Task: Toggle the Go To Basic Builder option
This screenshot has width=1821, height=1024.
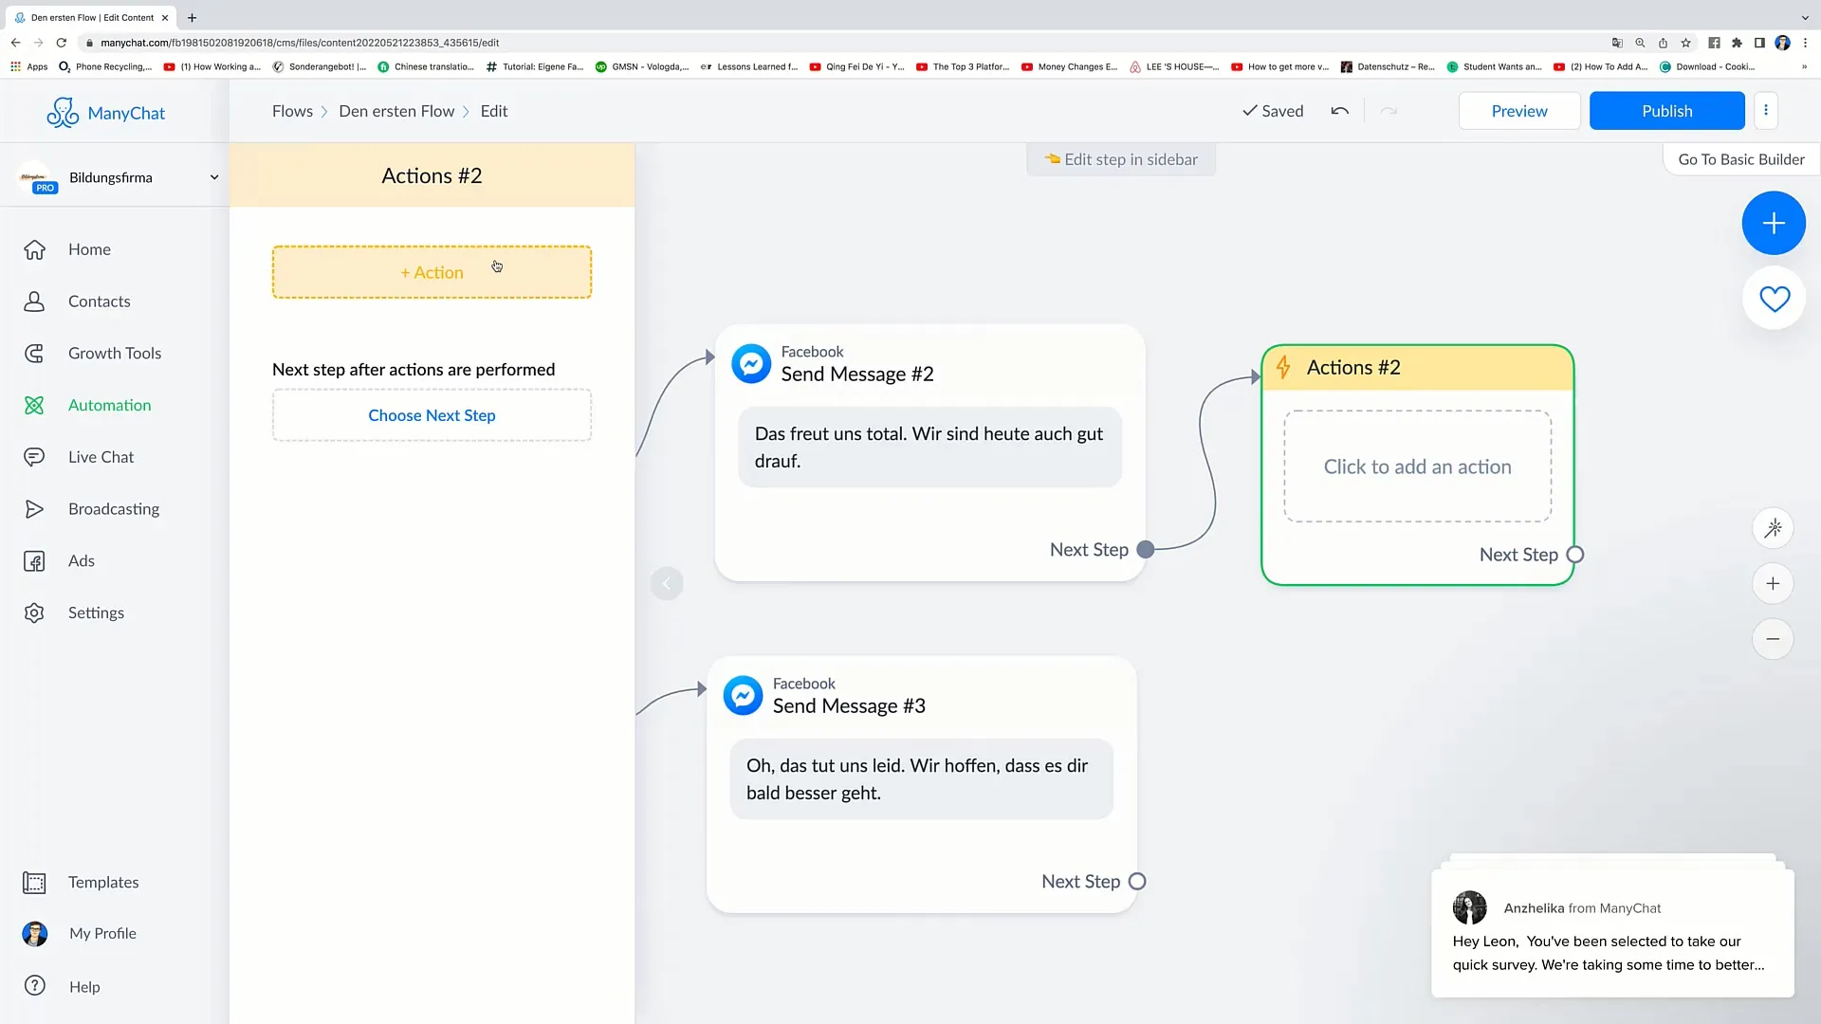Action: click(1741, 158)
